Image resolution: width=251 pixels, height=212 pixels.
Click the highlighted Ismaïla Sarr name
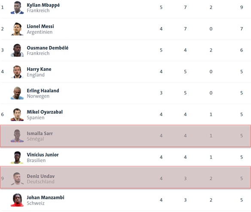40,133
